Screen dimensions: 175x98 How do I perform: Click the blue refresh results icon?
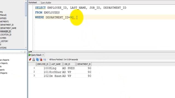tap(37, 60)
